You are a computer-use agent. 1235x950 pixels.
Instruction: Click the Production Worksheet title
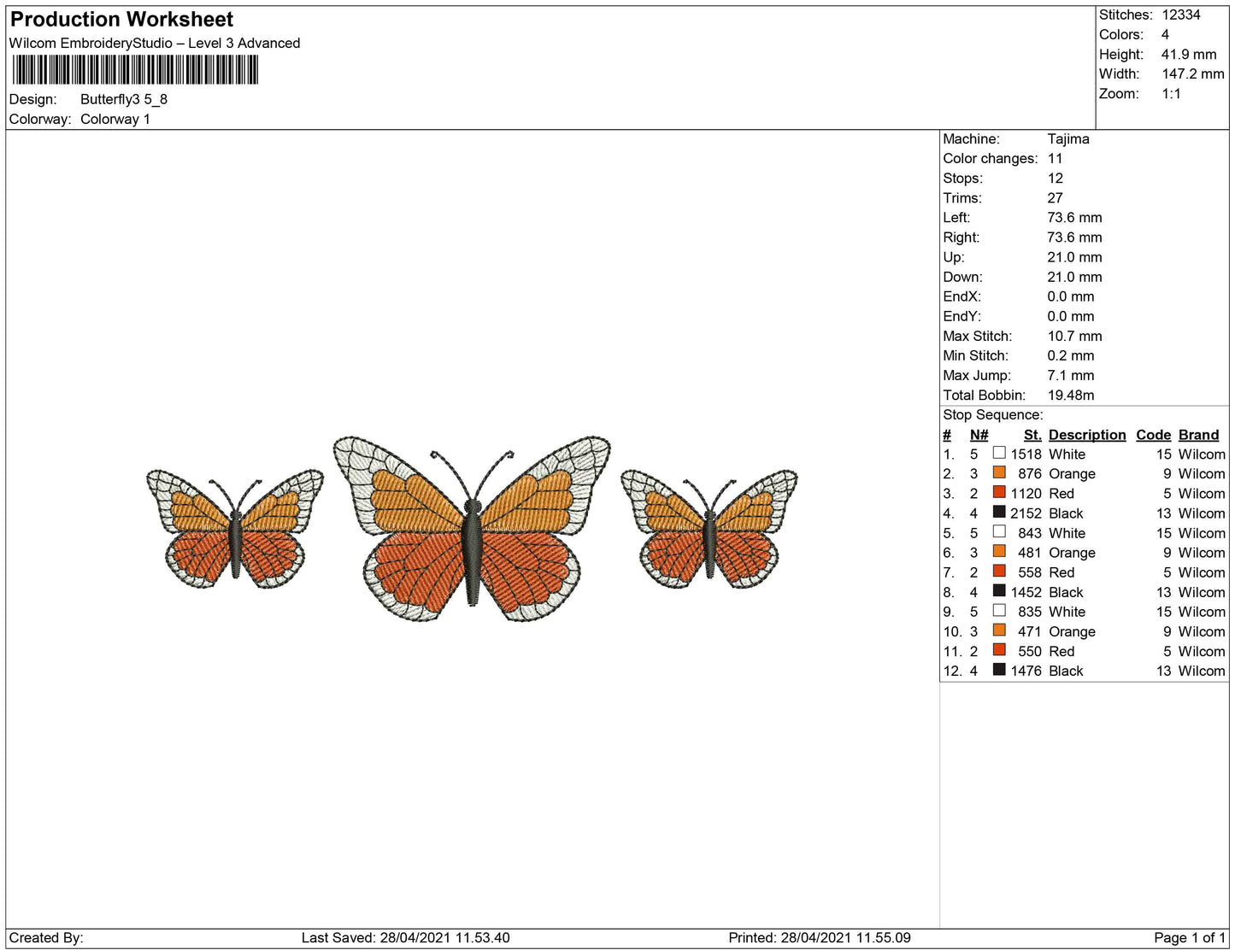(x=121, y=19)
